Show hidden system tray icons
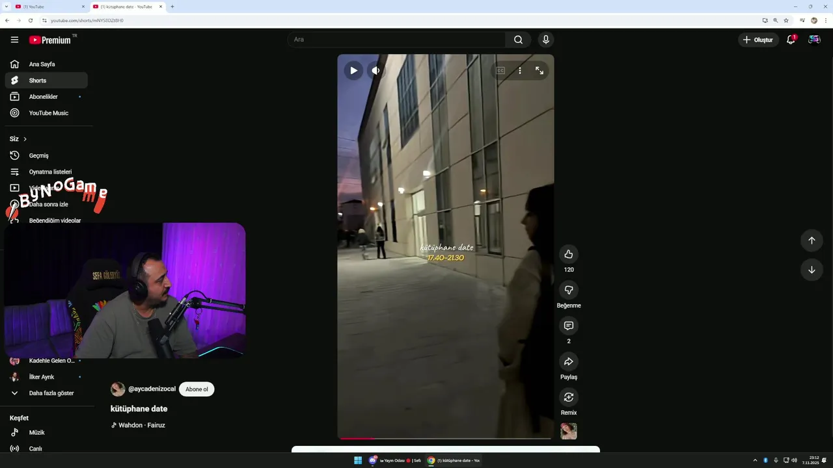833x468 pixels. click(755, 460)
